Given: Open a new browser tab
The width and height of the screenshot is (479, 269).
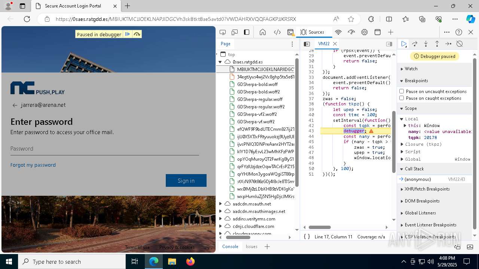Looking at the screenshot, I should point(128,6).
